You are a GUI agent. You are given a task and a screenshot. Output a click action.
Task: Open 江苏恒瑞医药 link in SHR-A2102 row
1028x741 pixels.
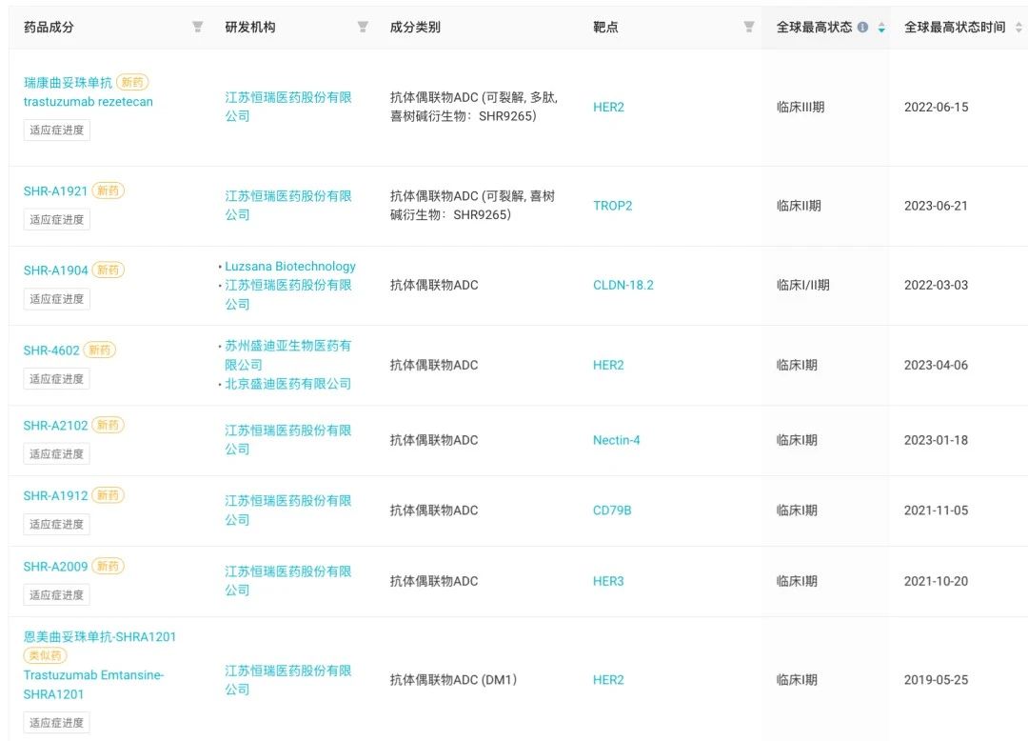(x=287, y=439)
